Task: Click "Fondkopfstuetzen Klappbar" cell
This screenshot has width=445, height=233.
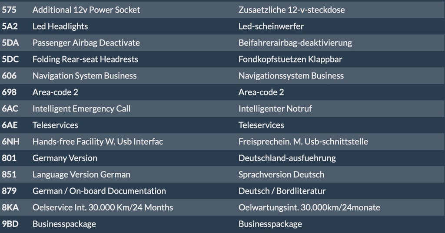Action: click(x=290, y=59)
